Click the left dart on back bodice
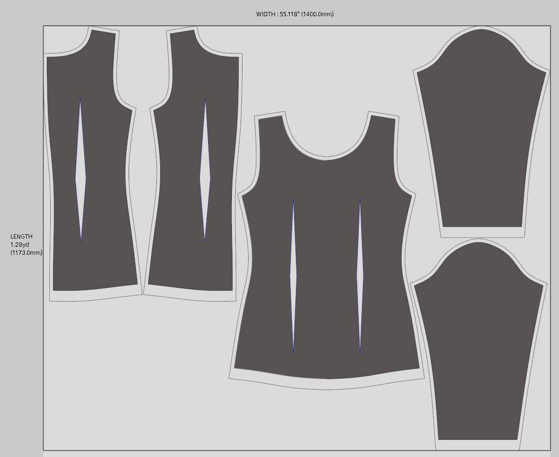Viewport: 559px width, 457px height. pos(293,276)
